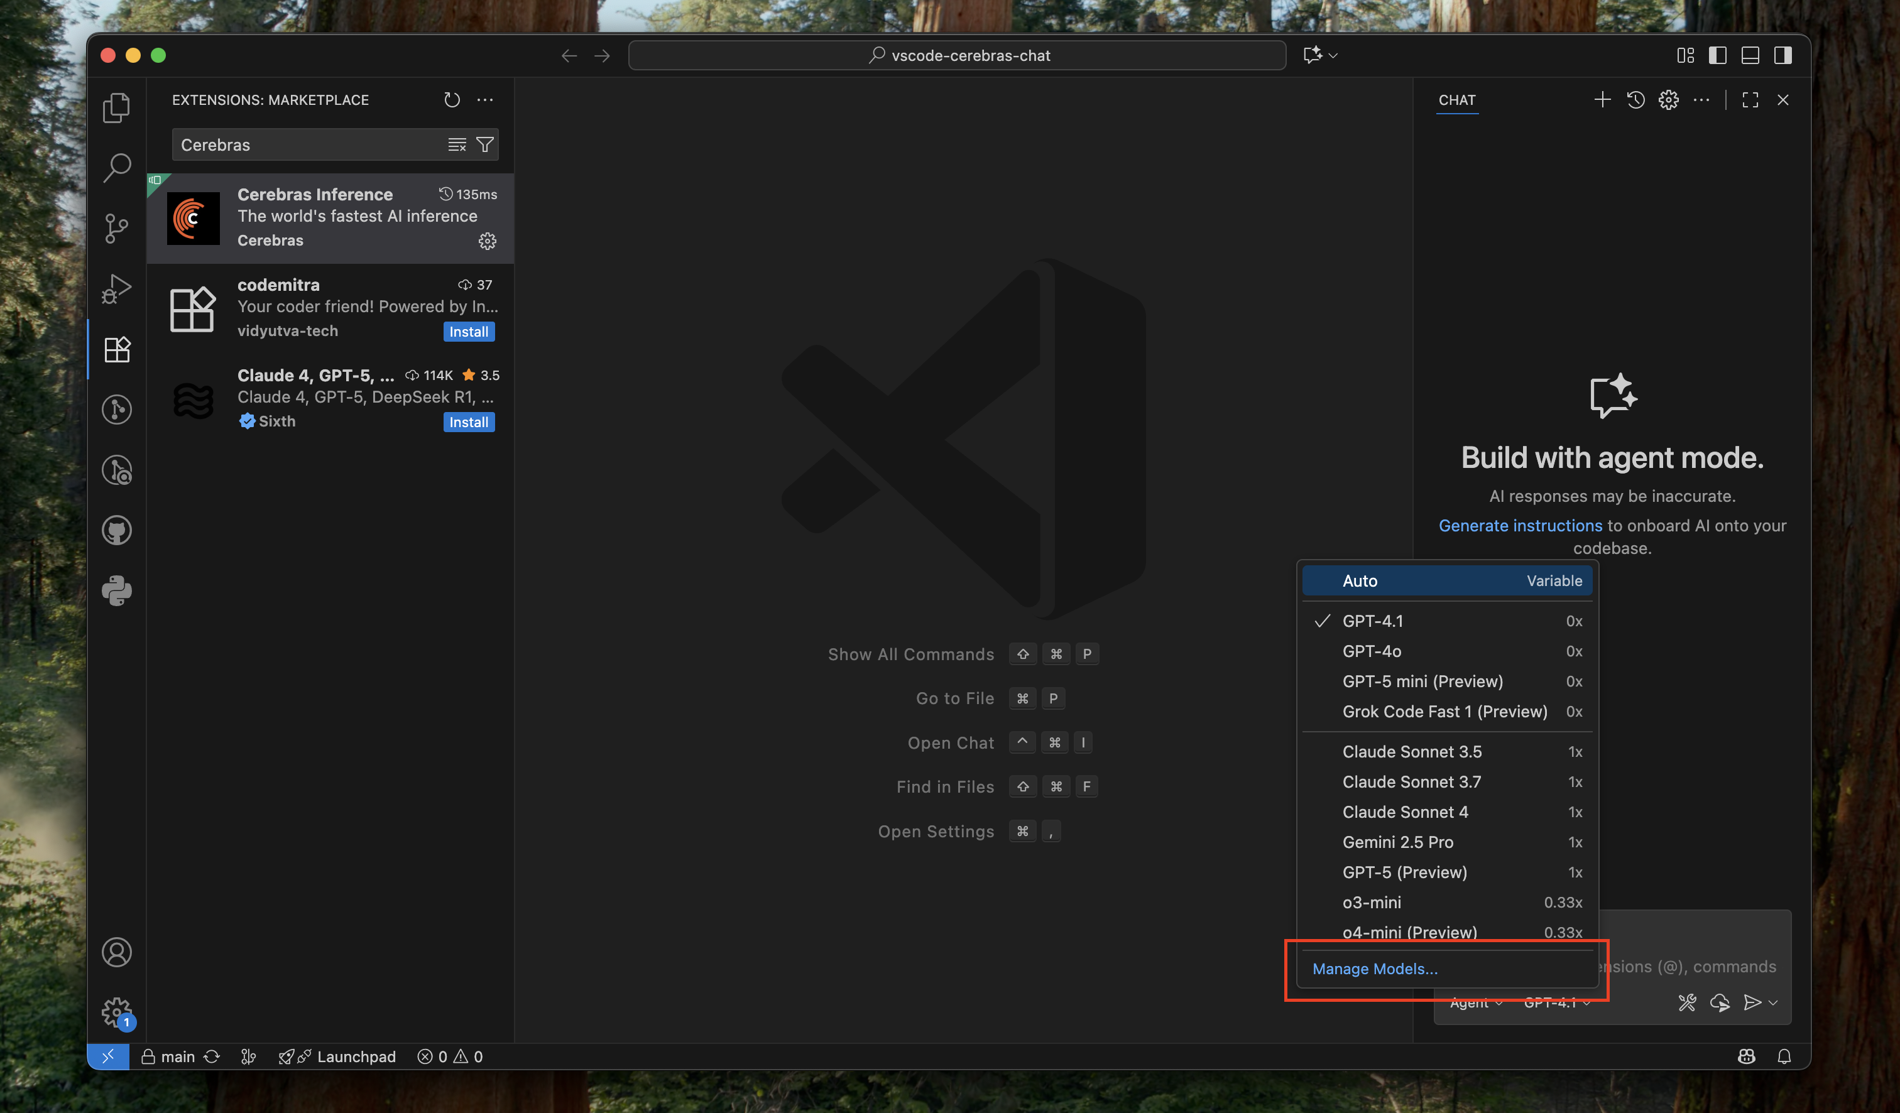Select Claude Sonnet 4 from model list
Image resolution: width=1900 pixels, height=1113 pixels.
coord(1406,812)
